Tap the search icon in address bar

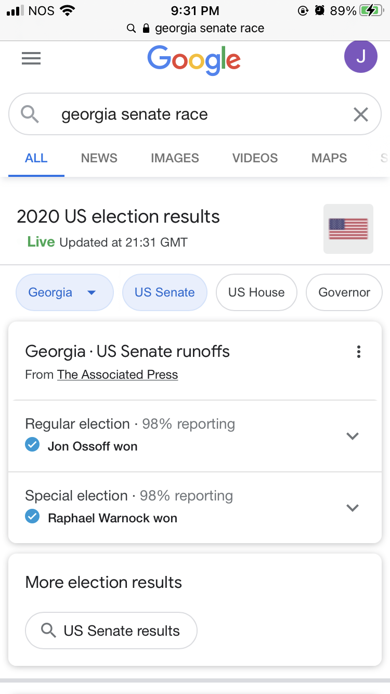pos(132,28)
